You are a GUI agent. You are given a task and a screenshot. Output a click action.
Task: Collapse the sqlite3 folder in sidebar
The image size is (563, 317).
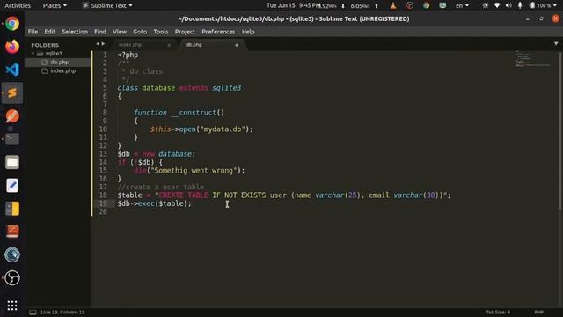point(33,54)
